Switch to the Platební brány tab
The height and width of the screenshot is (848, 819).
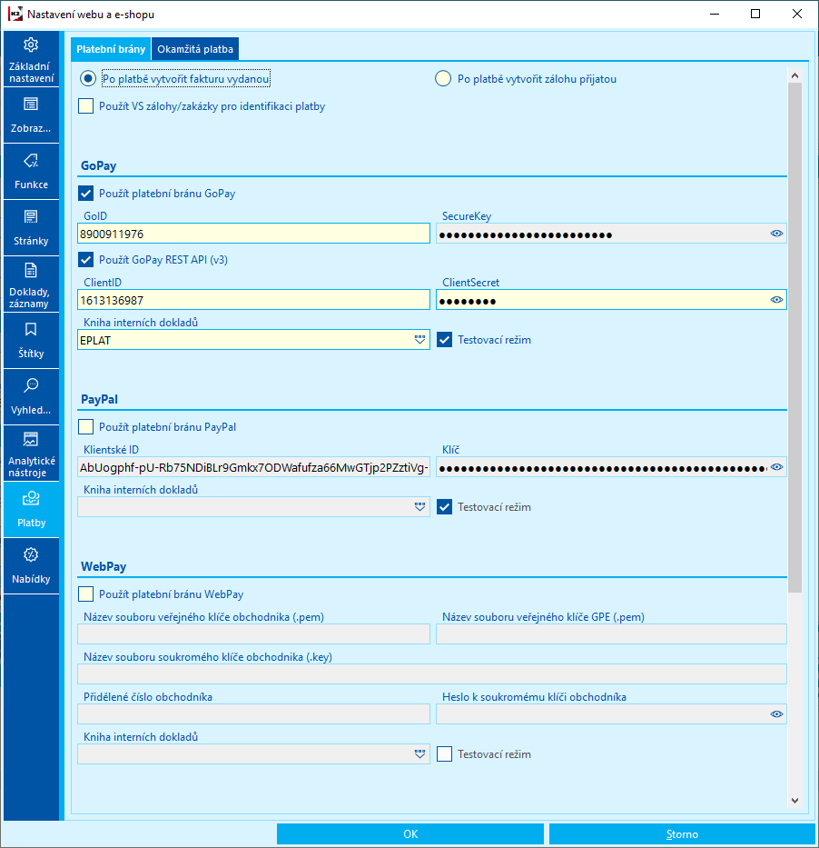[x=111, y=49]
